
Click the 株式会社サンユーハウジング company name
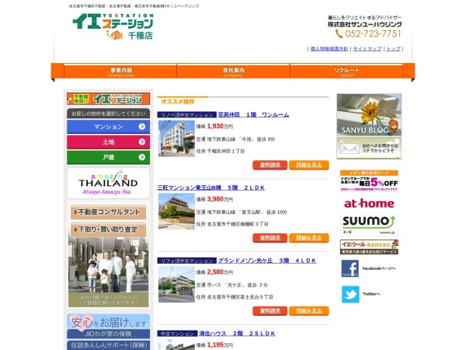pos(365,24)
